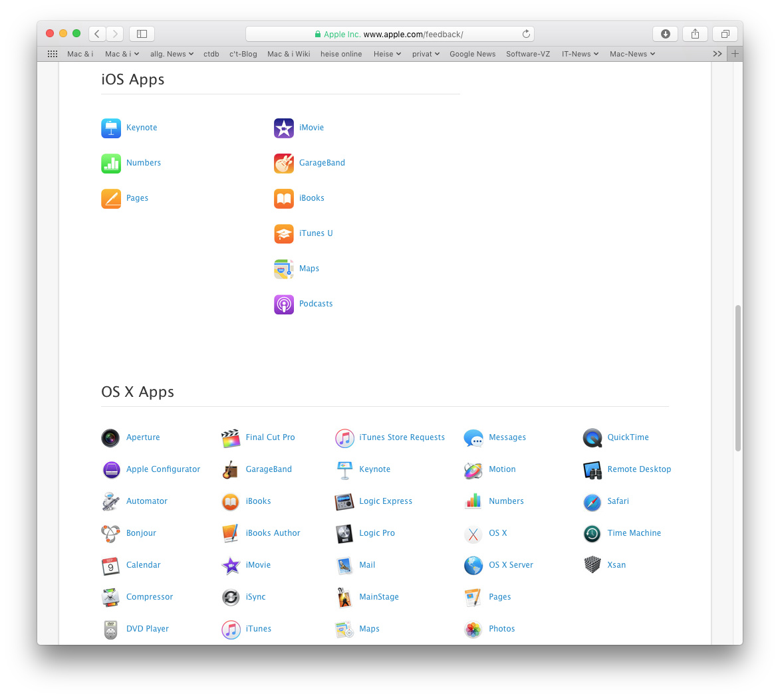Expand the Mac-News bookmarks folder
780x698 pixels.
(632, 54)
